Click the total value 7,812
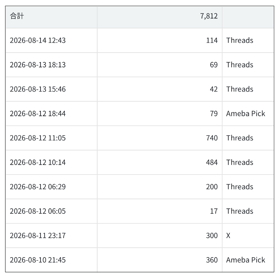The image size is (279, 277). pos(209,16)
